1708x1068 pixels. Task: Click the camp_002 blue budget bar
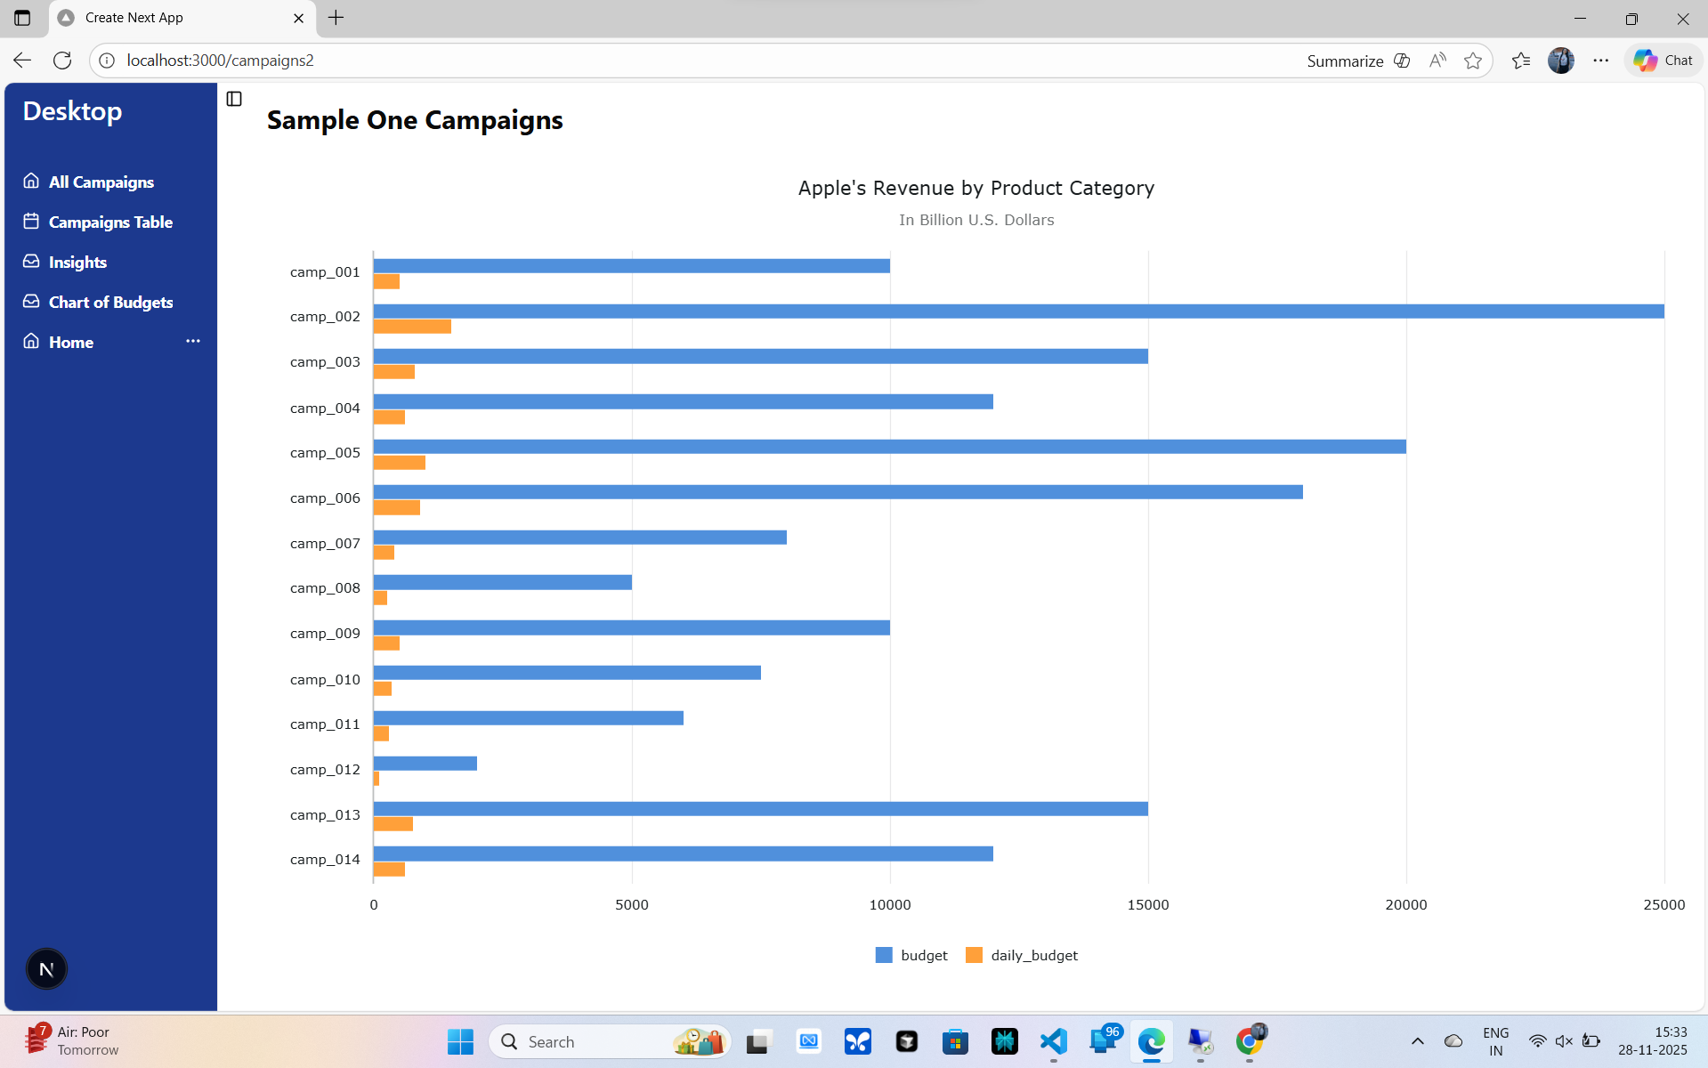(1018, 311)
